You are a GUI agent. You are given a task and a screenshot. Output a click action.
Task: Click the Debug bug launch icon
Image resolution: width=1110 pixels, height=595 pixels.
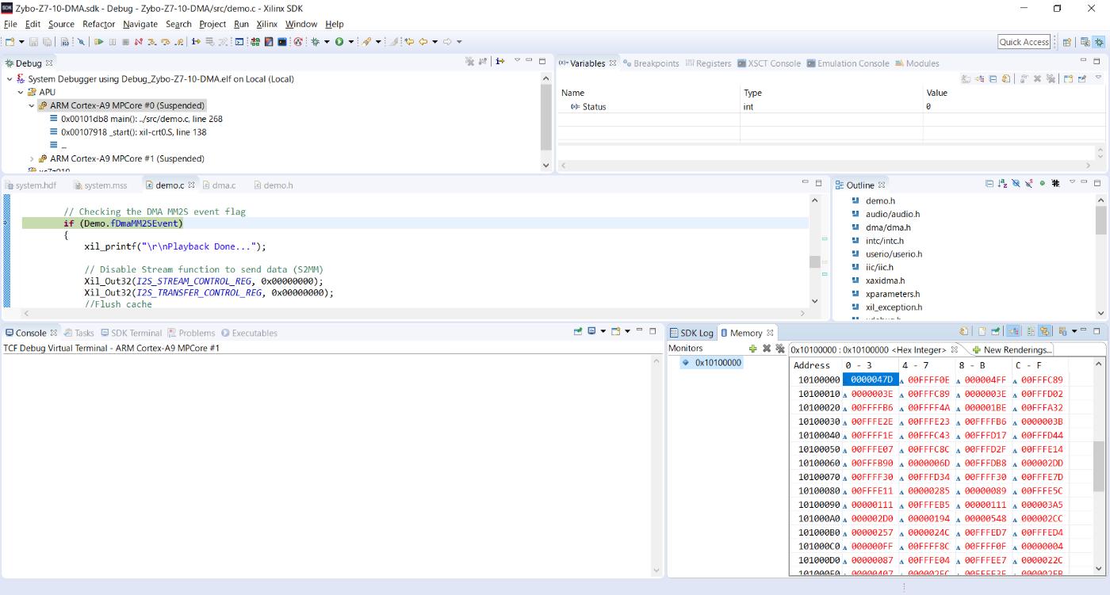click(316, 41)
